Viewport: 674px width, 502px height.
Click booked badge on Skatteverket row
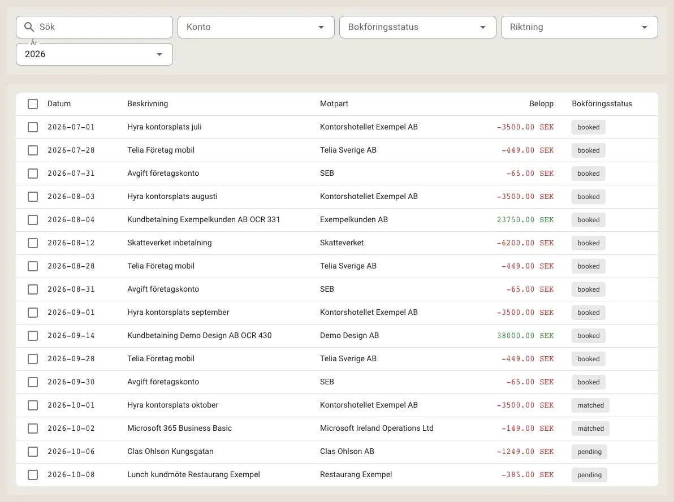click(588, 243)
